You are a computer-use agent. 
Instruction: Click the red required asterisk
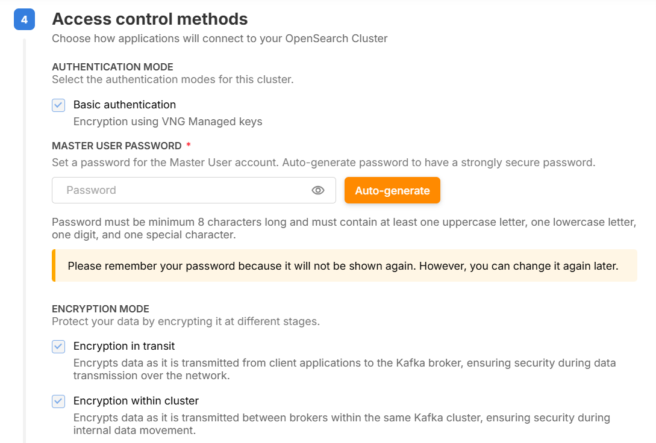pyautogui.click(x=189, y=146)
